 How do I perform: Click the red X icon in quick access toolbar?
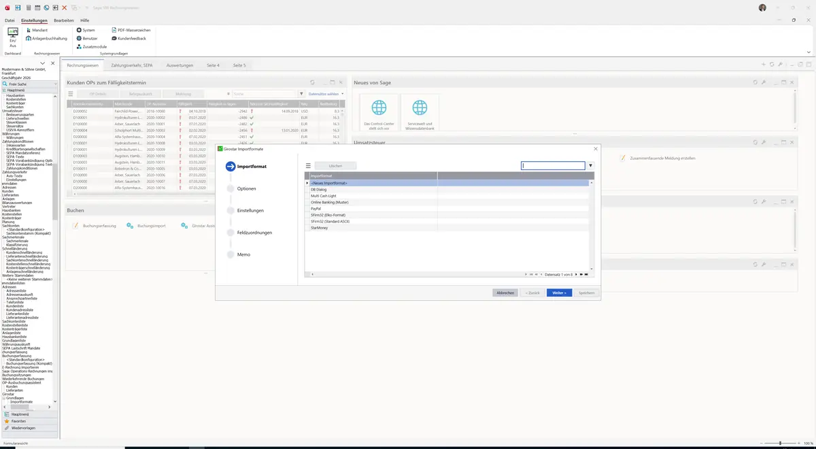click(65, 7)
